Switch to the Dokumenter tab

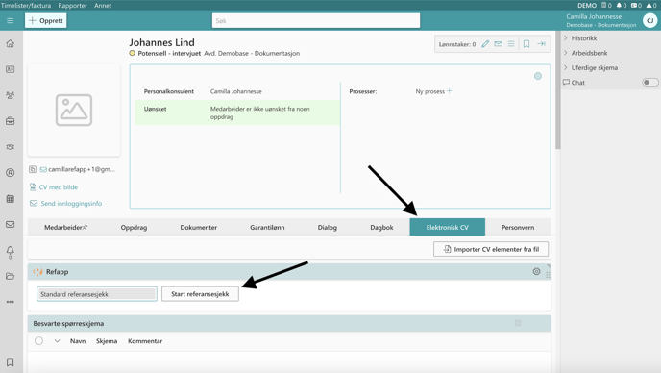pyautogui.click(x=199, y=227)
